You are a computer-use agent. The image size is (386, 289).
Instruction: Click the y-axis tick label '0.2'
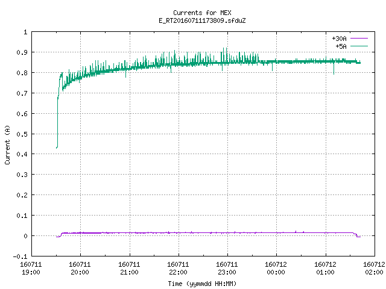(x=22, y=195)
